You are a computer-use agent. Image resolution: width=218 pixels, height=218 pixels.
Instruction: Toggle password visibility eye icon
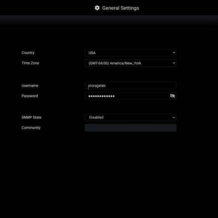tap(172, 96)
